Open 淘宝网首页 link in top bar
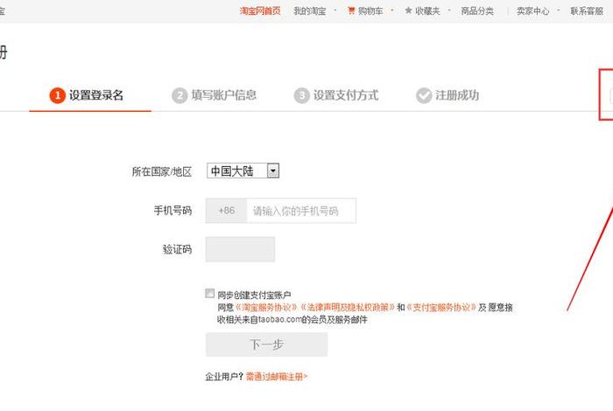 [260, 10]
